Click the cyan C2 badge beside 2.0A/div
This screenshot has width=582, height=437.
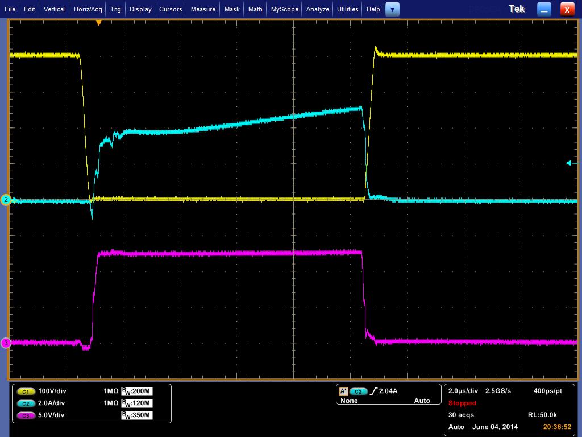[26, 403]
